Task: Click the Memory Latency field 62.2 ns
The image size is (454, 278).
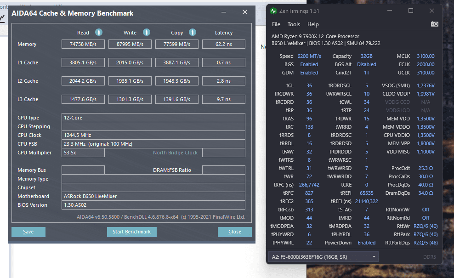Action: coord(224,44)
